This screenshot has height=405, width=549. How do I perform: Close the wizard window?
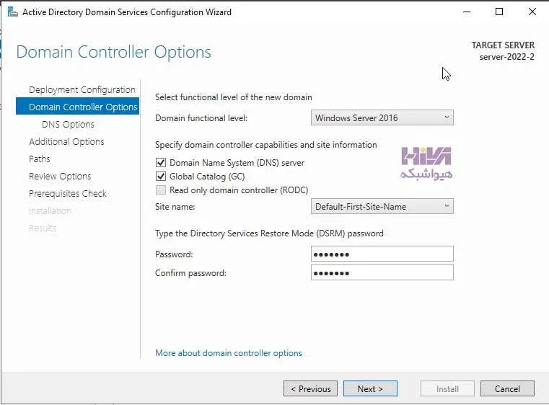click(x=532, y=12)
